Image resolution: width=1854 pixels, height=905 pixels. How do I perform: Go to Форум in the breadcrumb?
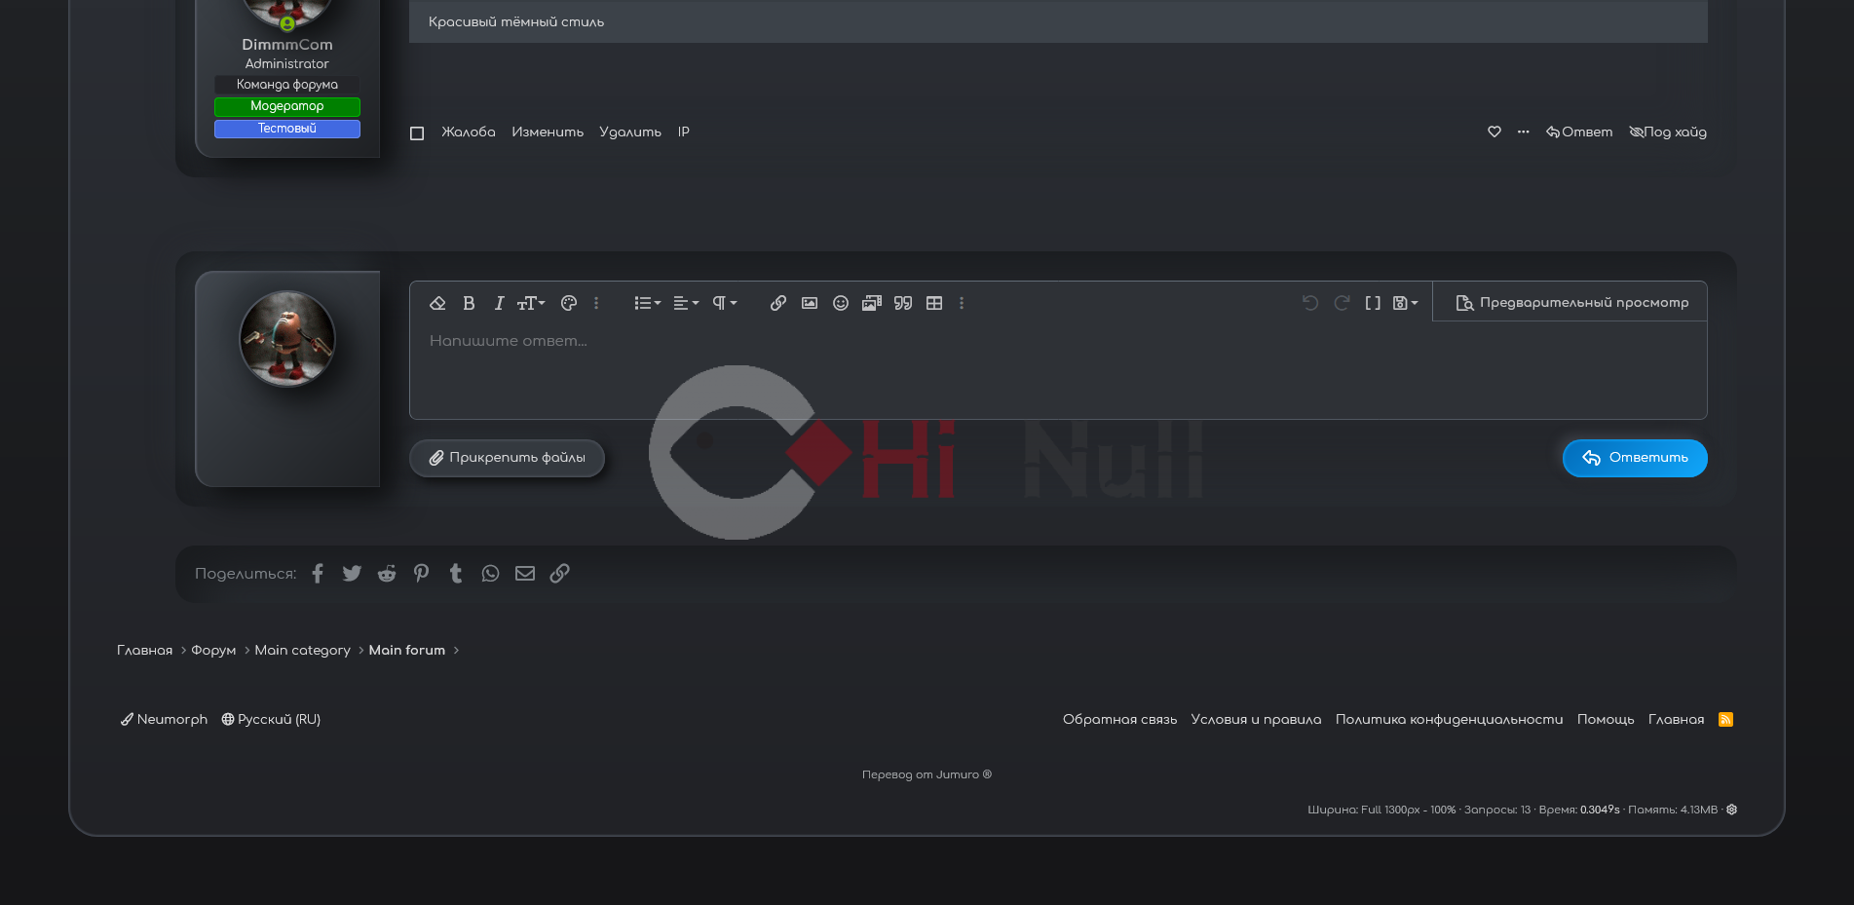pyautogui.click(x=213, y=651)
